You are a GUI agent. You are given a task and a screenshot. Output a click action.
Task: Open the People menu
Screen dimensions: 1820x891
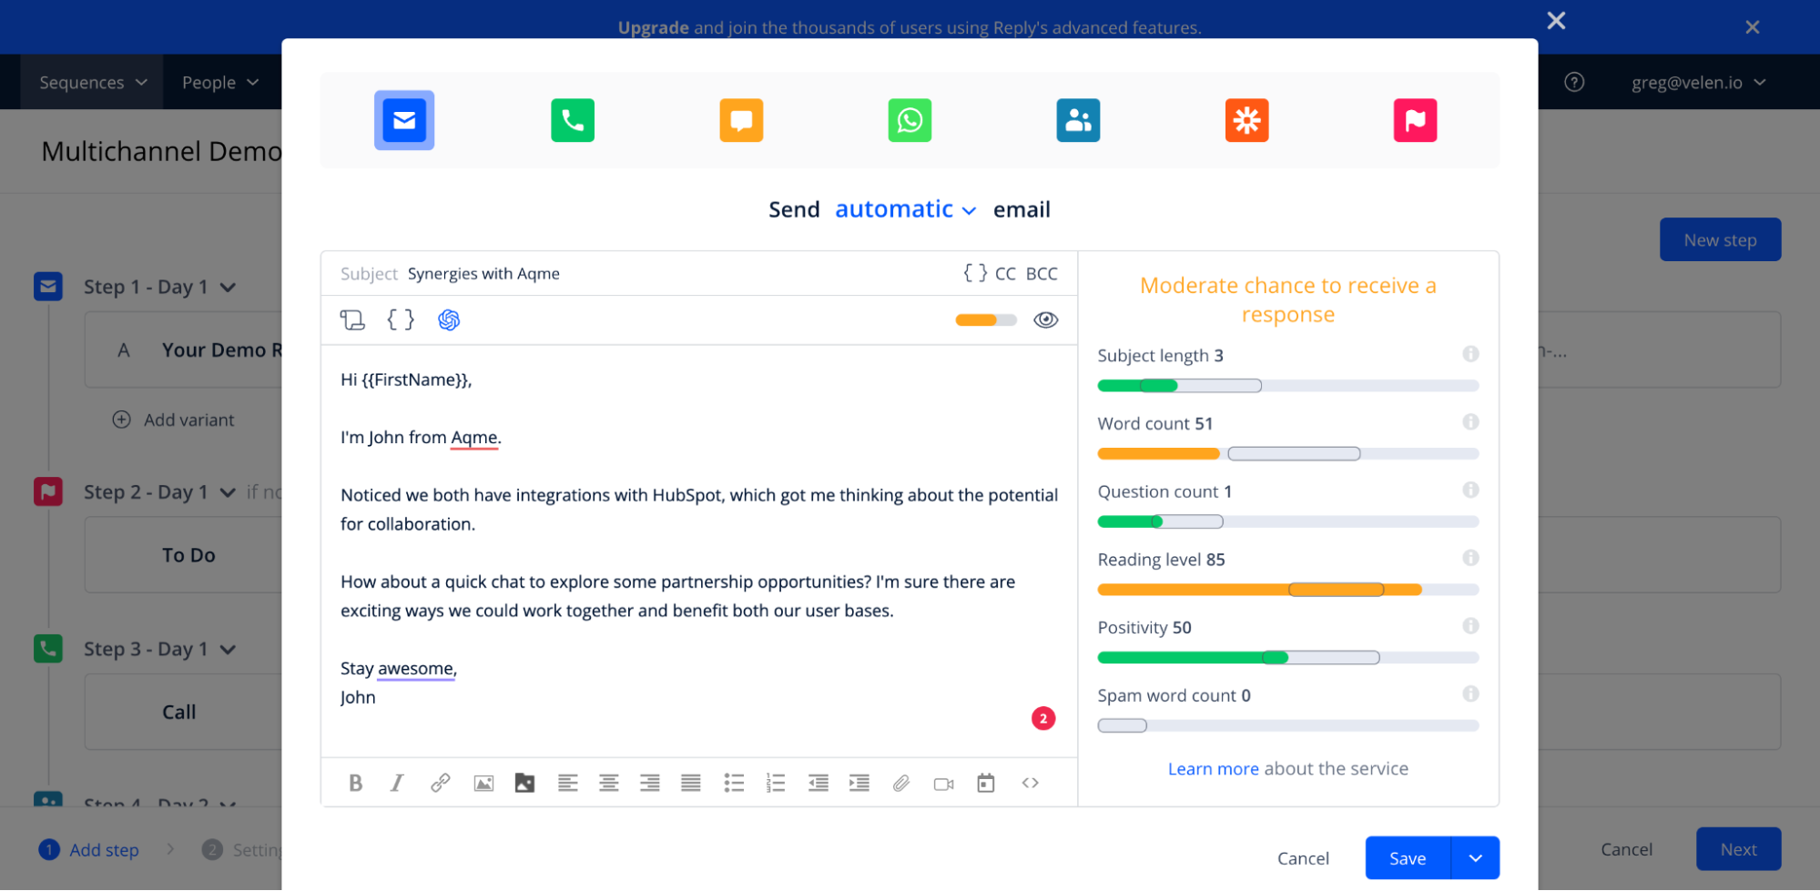tap(220, 82)
